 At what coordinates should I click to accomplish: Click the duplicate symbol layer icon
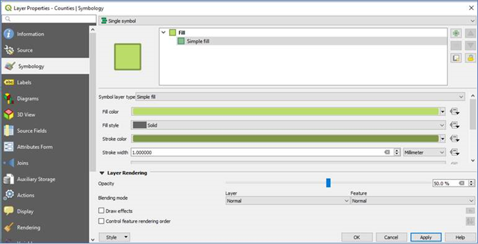point(456,58)
